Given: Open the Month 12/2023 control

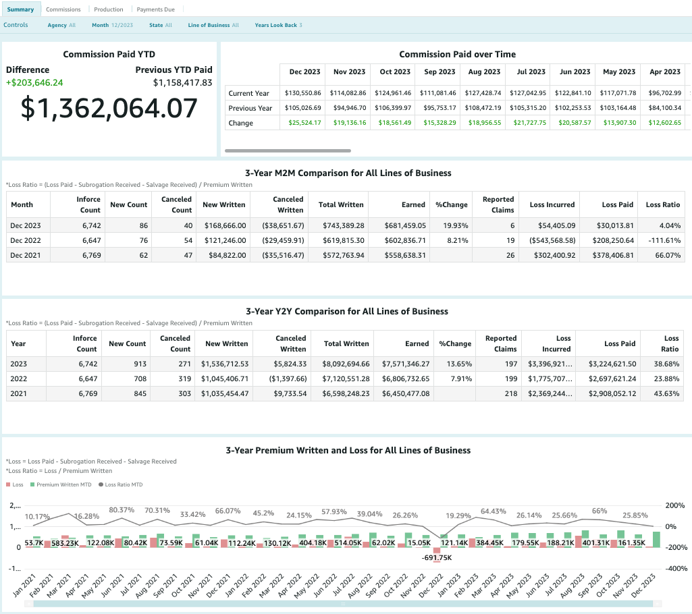Looking at the screenshot, I should click(x=112, y=25).
